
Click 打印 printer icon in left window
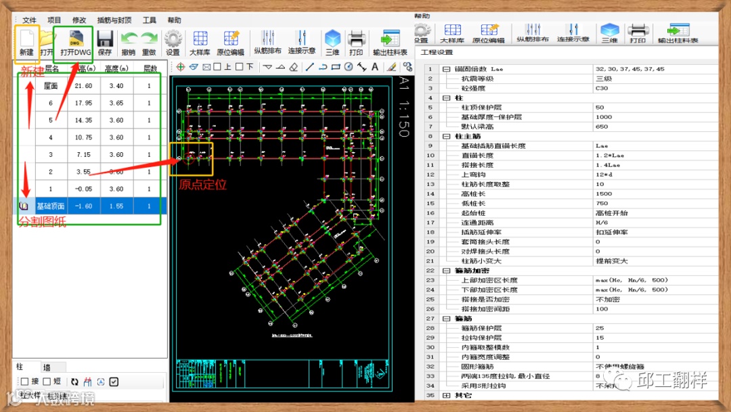pyautogui.click(x=357, y=43)
